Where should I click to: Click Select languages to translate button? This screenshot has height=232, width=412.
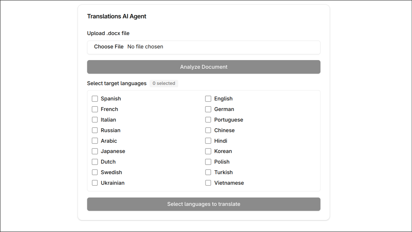204,204
